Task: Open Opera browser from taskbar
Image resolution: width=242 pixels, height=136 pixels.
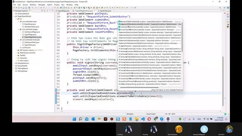Action: pyautogui.click(x=149, y=119)
